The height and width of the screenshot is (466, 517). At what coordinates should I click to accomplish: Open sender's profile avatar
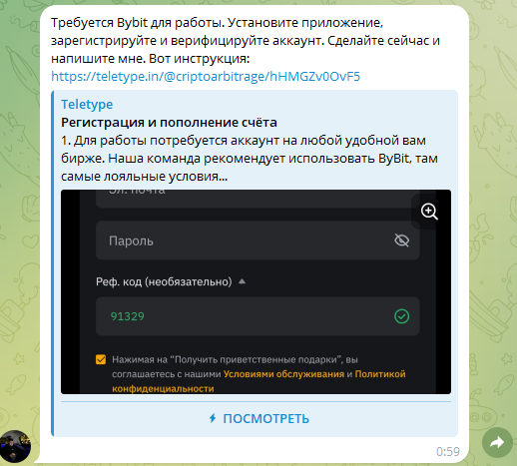tap(15, 446)
